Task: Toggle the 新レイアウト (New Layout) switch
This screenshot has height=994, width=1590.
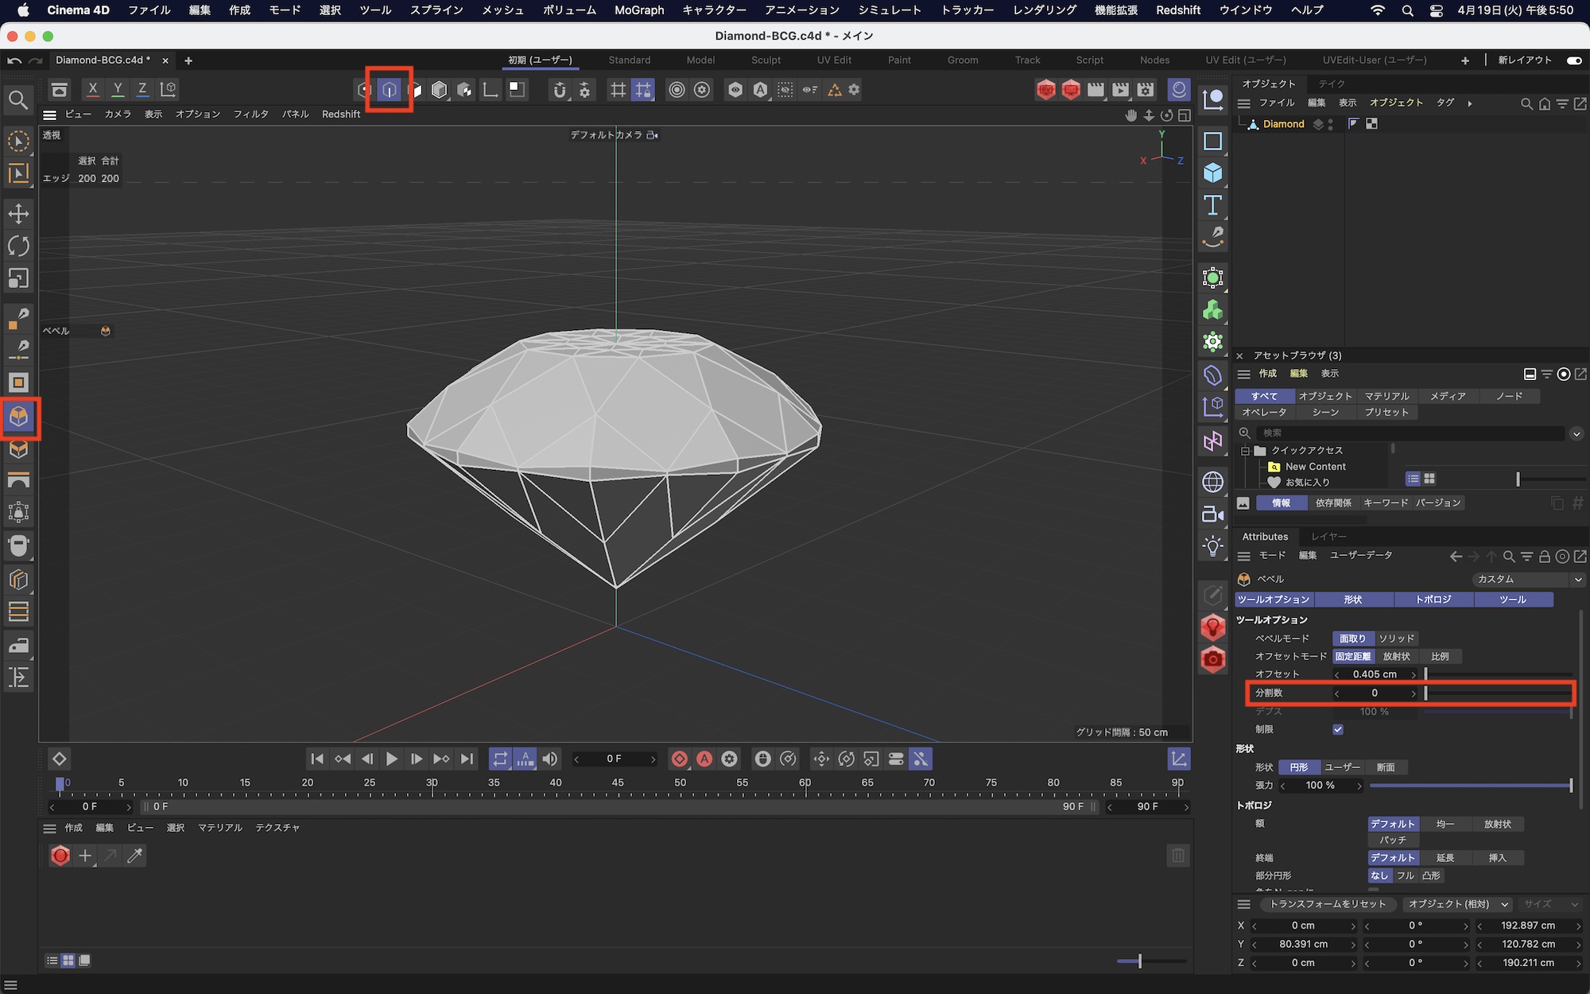Action: point(1573,60)
